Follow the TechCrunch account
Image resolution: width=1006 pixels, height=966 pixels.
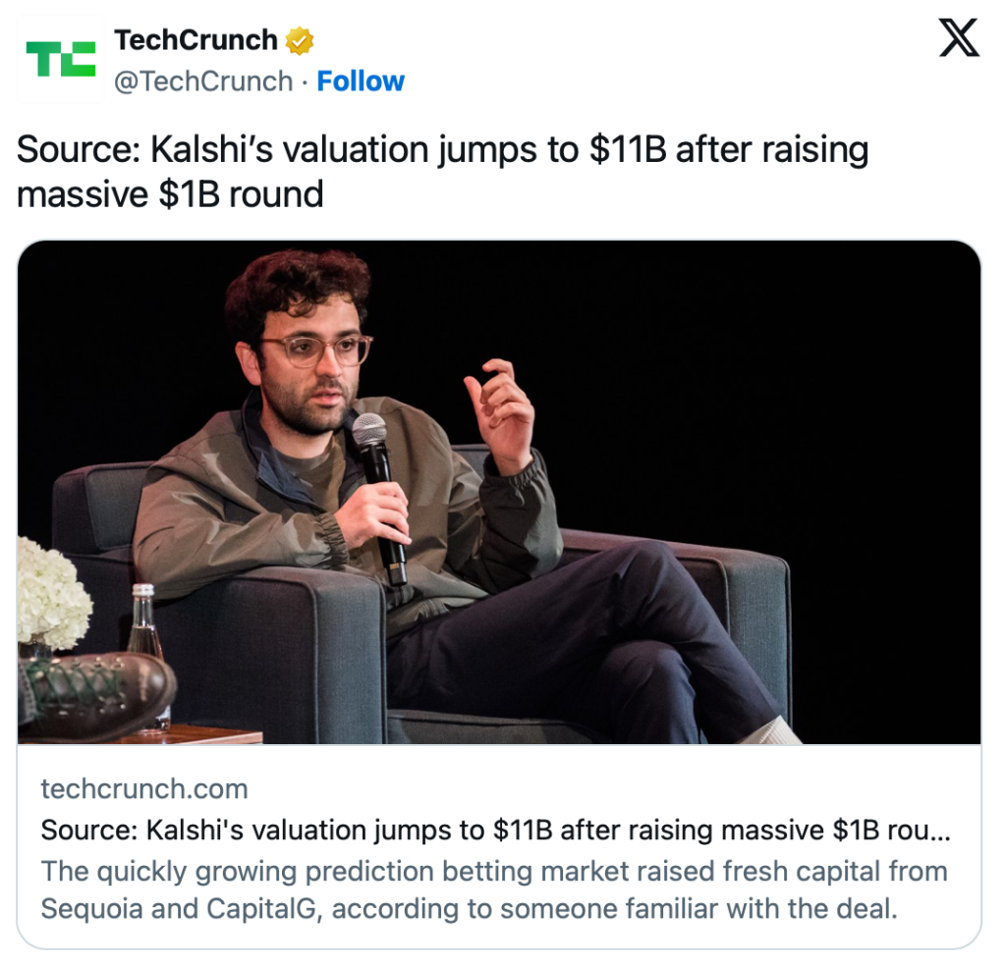[x=361, y=81]
